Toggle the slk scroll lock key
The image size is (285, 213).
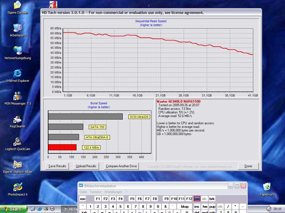tap(204, 199)
